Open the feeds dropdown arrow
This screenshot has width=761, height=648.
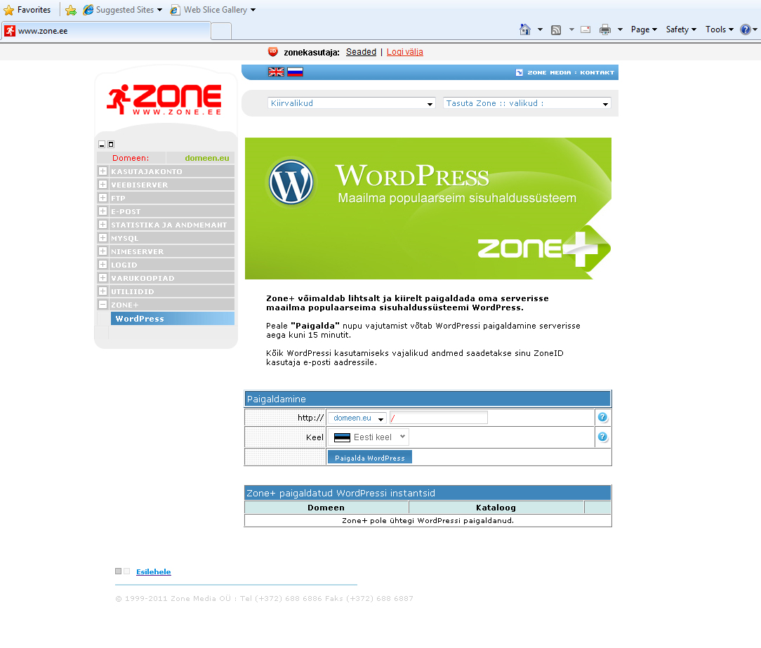point(571,29)
